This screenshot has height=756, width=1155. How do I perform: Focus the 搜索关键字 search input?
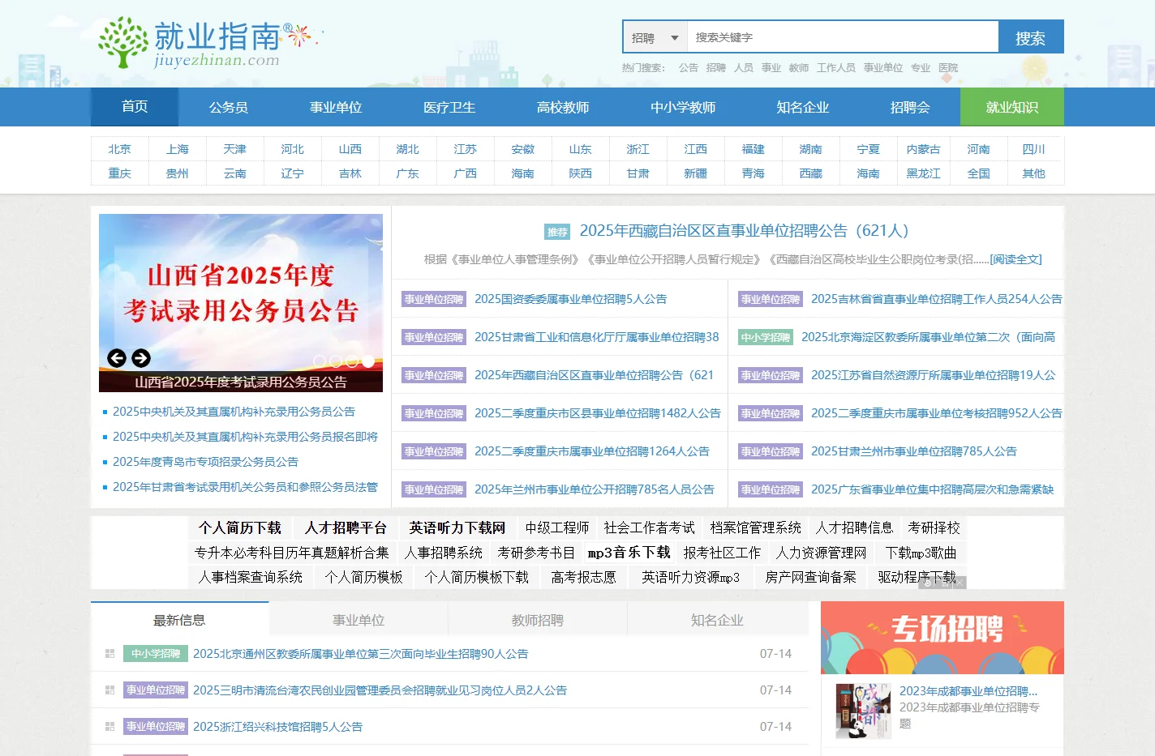click(x=843, y=37)
